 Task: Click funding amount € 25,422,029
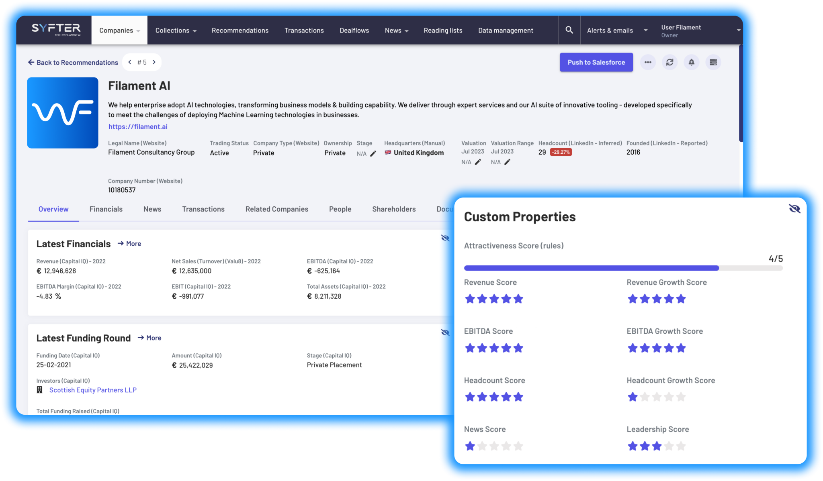point(192,365)
